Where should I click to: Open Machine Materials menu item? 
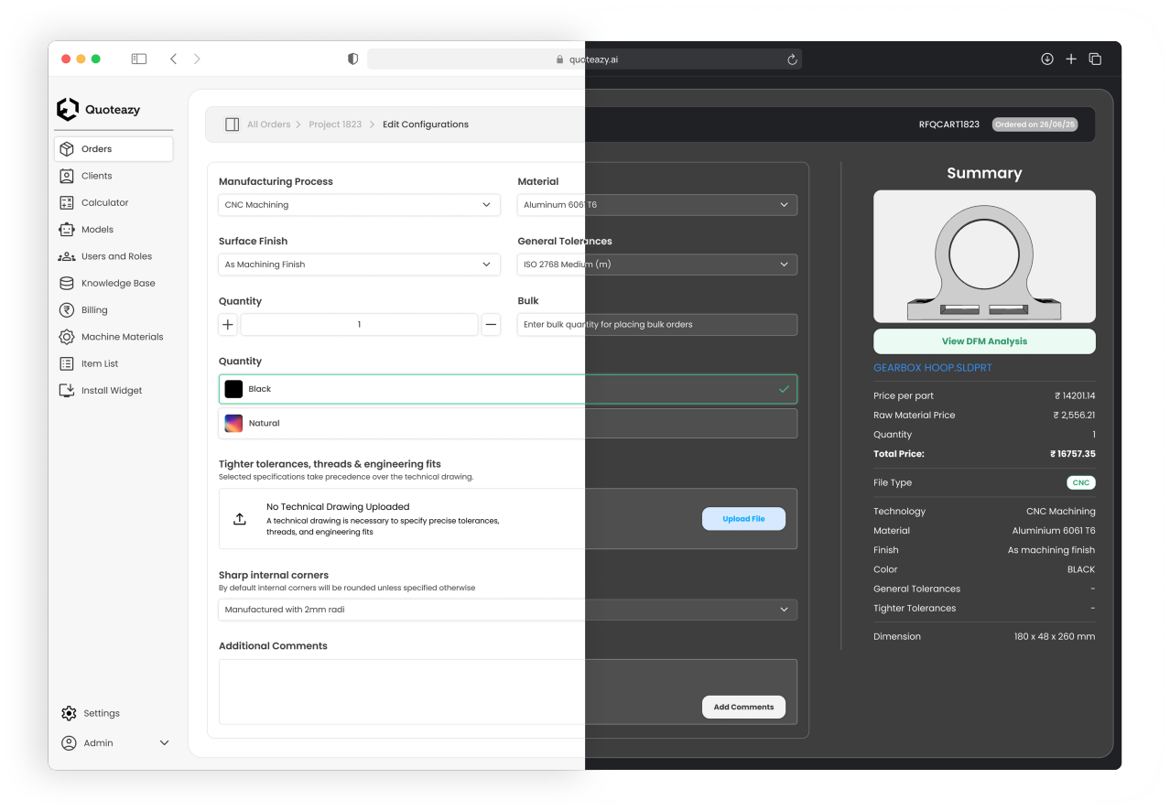pyautogui.click(x=122, y=337)
